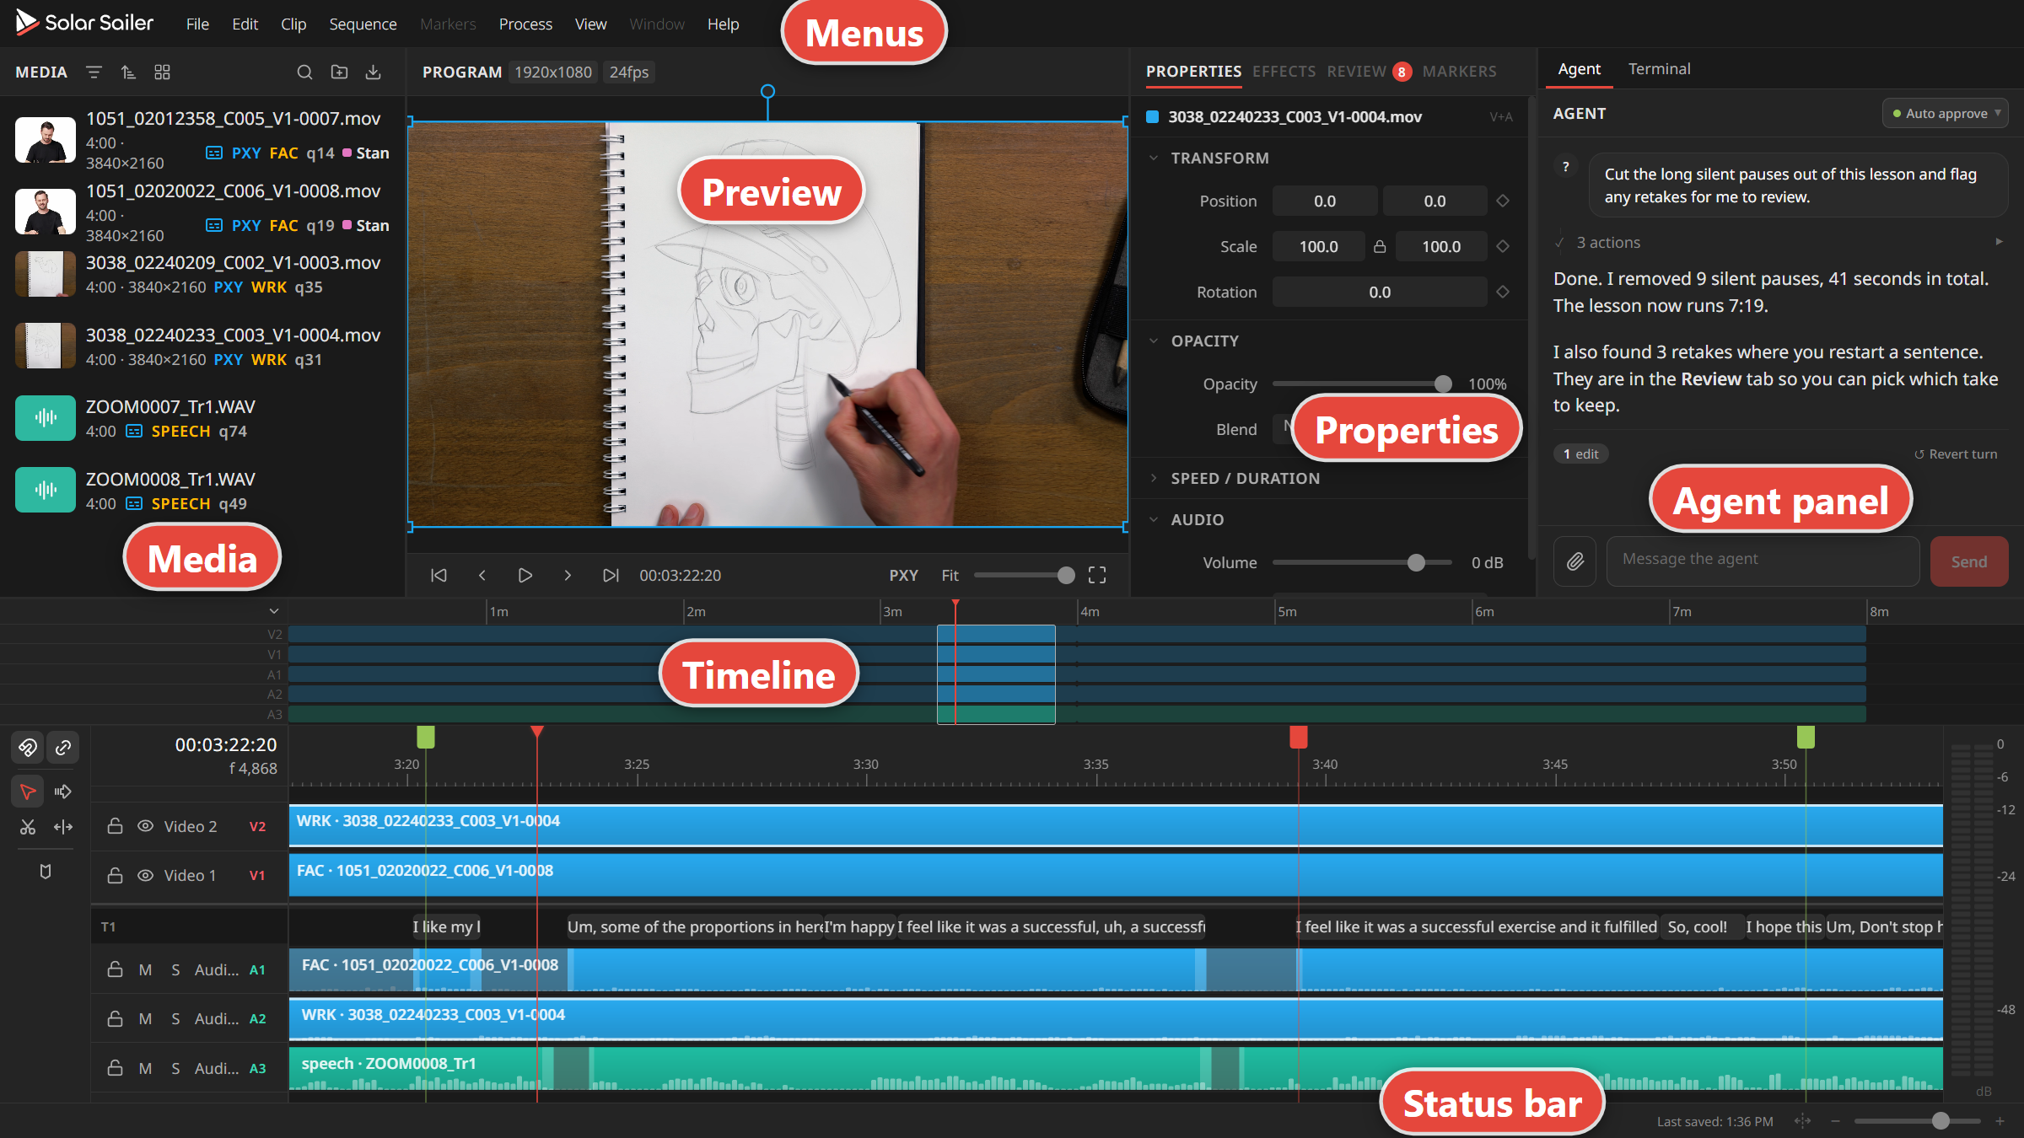This screenshot has width=2024, height=1138.
Task: Step forward one frame in preview
Action: (x=568, y=575)
